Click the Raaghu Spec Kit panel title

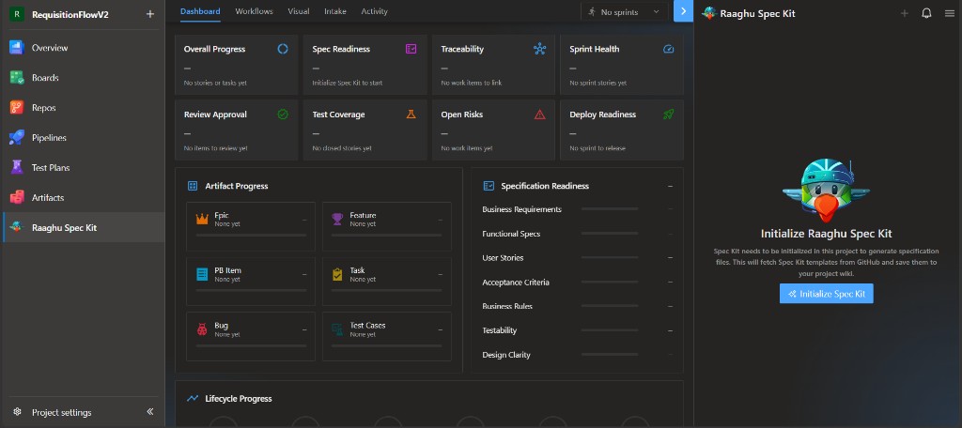[757, 13]
